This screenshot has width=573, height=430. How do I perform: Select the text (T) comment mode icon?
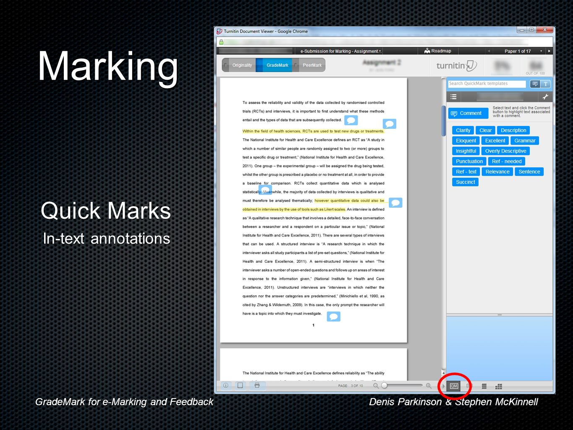point(545,84)
